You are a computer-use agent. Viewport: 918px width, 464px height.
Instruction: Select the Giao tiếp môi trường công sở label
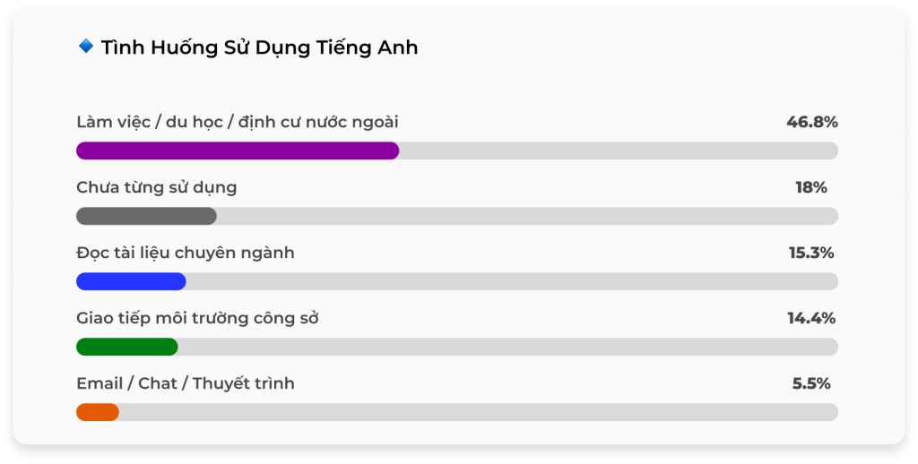pos(198,318)
